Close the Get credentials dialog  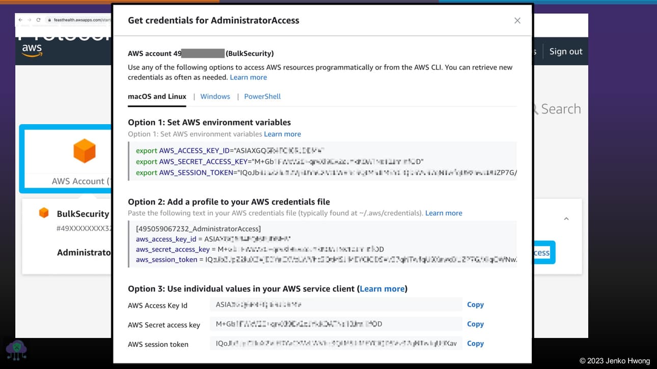click(517, 20)
